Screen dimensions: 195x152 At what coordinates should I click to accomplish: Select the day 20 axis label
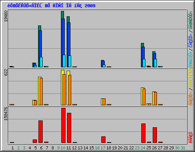pyautogui.click(x=120, y=148)
